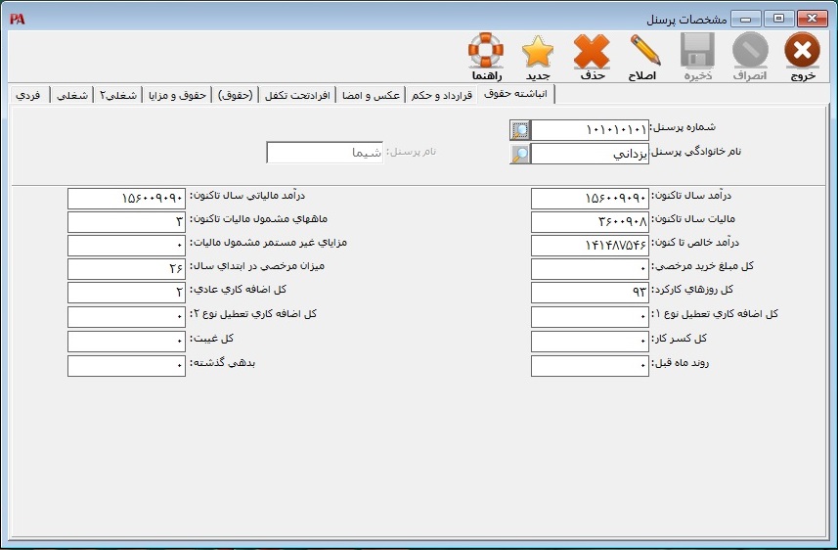Go to the قرارداد و حکم tab
838x550 pixels.
point(440,95)
